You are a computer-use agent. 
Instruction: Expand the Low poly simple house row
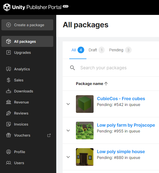point(68,157)
